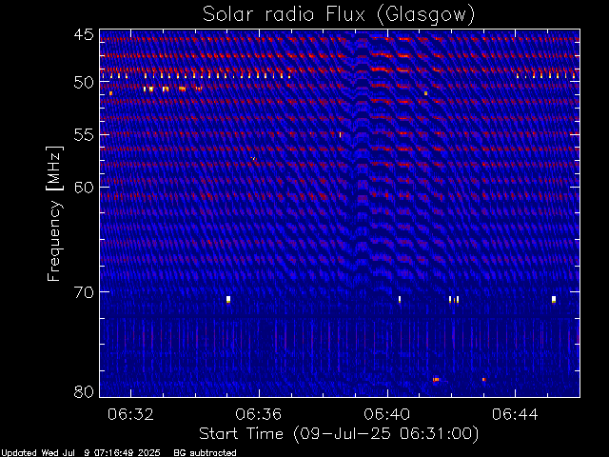
Task: Click the 80 MHz axis tick label
Action: (x=84, y=391)
